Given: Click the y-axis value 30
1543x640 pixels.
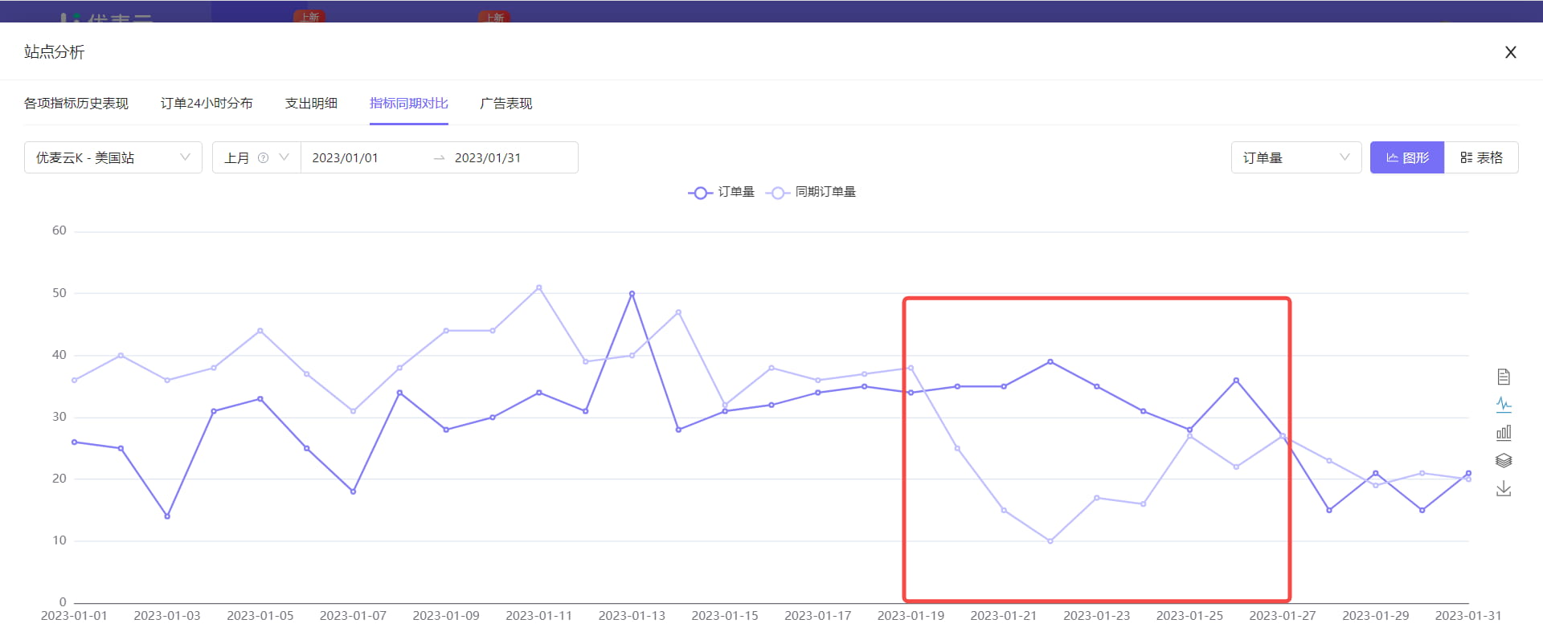Looking at the screenshot, I should coord(59,417).
